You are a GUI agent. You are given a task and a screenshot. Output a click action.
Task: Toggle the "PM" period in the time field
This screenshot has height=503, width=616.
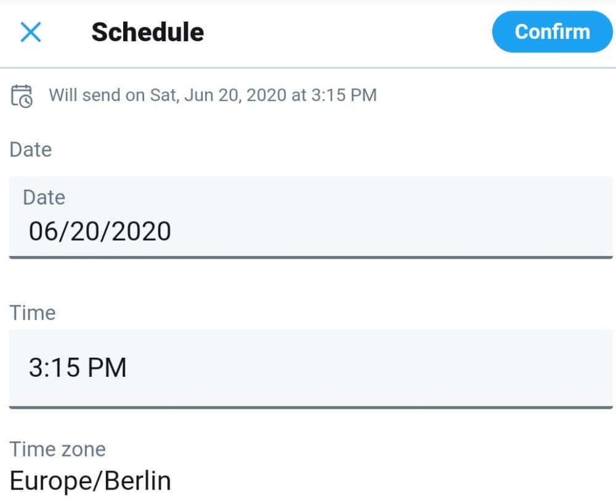(107, 368)
